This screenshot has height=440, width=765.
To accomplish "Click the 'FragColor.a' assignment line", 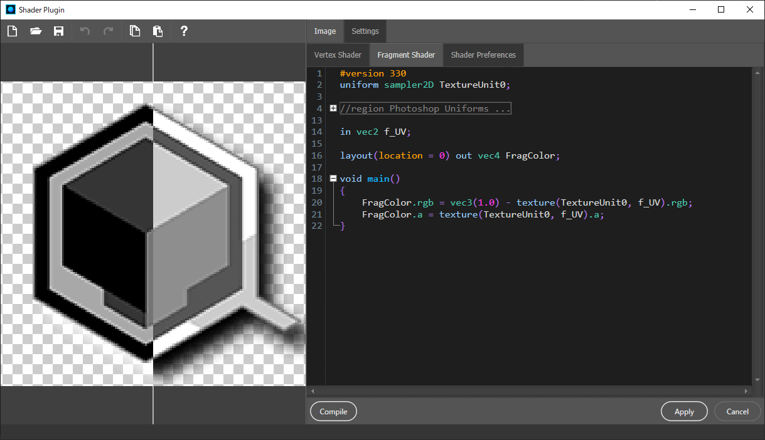I will [x=483, y=214].
